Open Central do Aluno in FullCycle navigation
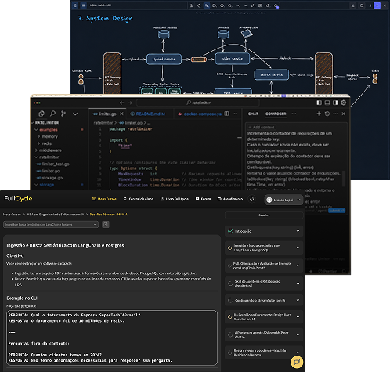This screenshot has width=390, height=372. (x=139, y=199)
